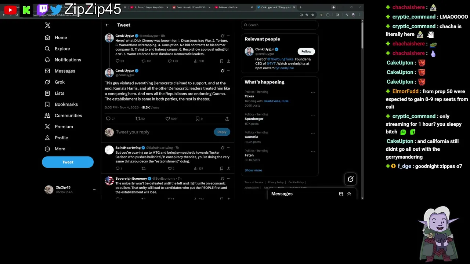Click the blue Tweet button
This screenshot has height=264, width=470.
point(68,162)
